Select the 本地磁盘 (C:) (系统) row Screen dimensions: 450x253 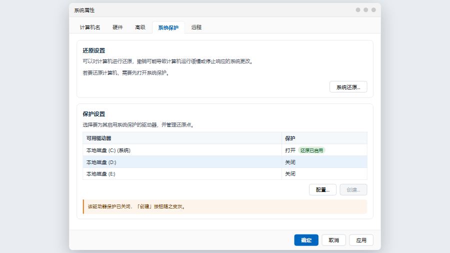[x=224, y=150]
